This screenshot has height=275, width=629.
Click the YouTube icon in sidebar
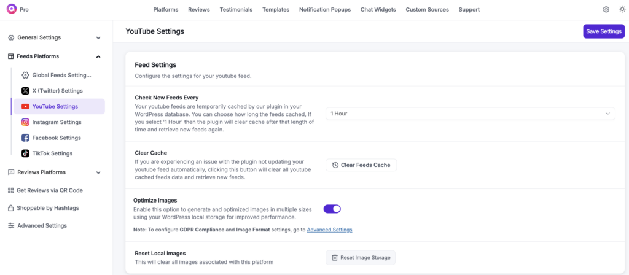[25, 106]
